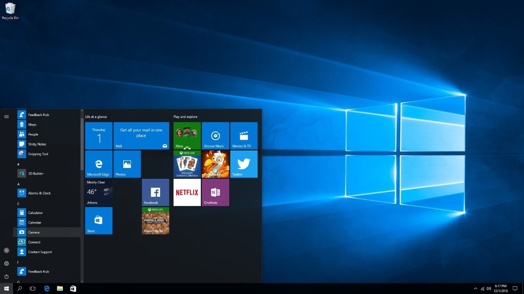Expand the Start menu hamburger button

pos(7,116)
